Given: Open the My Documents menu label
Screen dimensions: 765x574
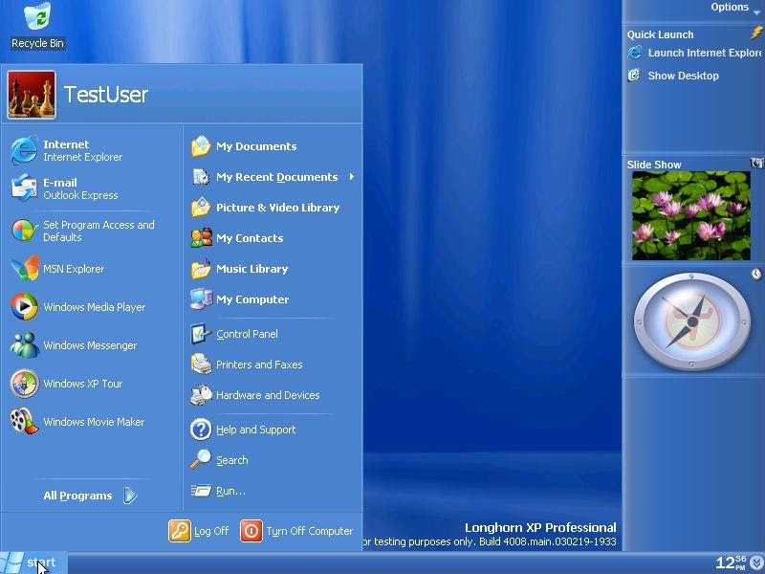Looking at the screenshot, I should point(256,146).
